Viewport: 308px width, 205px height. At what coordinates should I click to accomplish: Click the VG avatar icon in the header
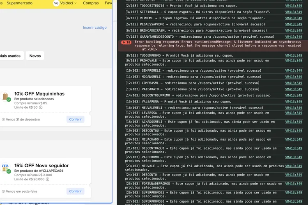56,3
